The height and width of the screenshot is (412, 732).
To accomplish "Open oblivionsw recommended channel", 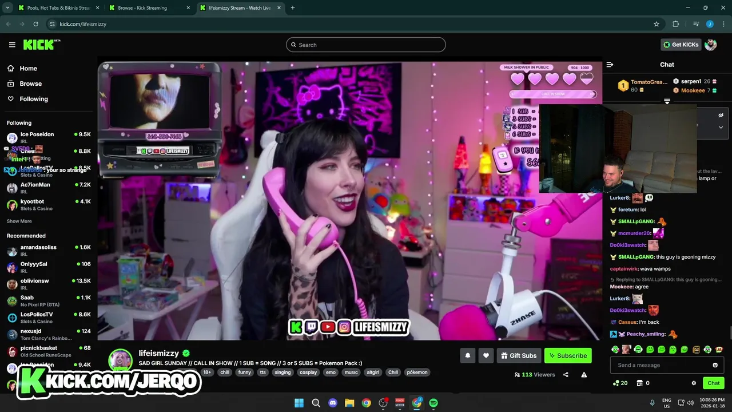I will click(x=49, y=284).
